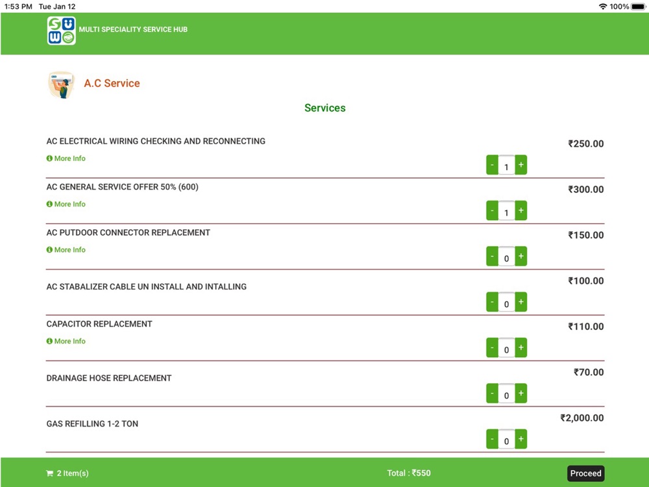Add one Gas Refilling 1-2 Ton

tap(521, 439)
